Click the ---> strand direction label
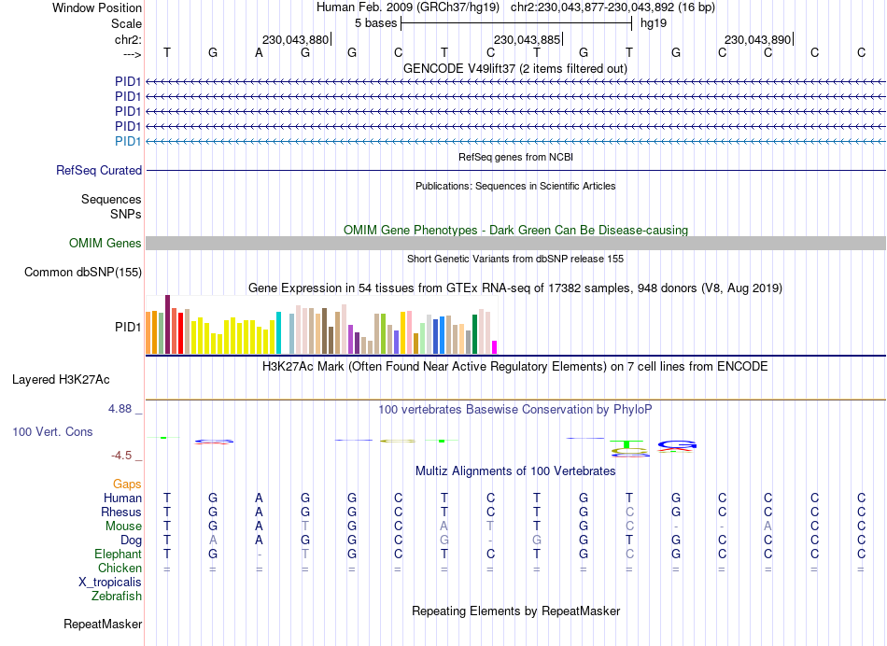Screen dimensions: 887x646 tap(133, 54)
